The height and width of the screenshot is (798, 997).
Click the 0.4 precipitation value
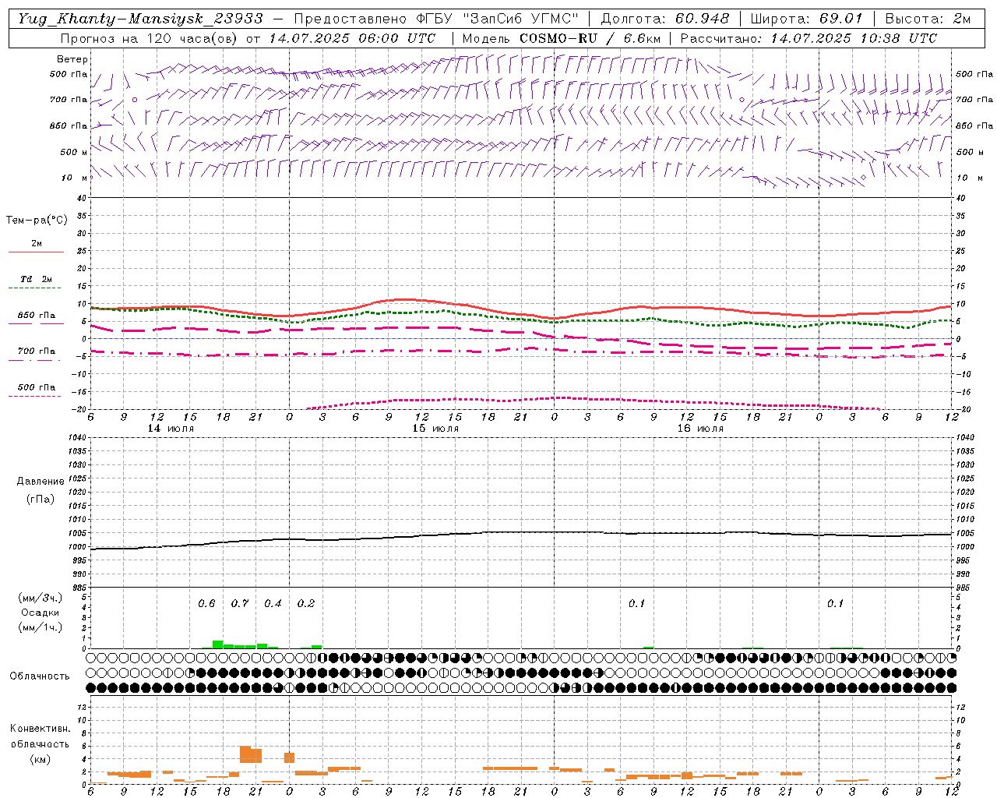(x=273, y=604)
